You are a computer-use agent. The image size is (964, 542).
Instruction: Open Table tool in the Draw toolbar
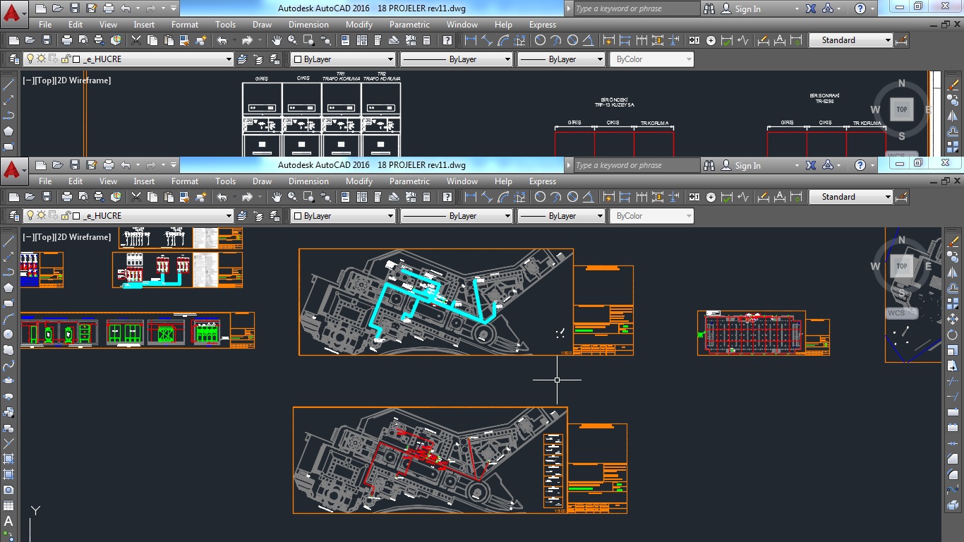8,506
